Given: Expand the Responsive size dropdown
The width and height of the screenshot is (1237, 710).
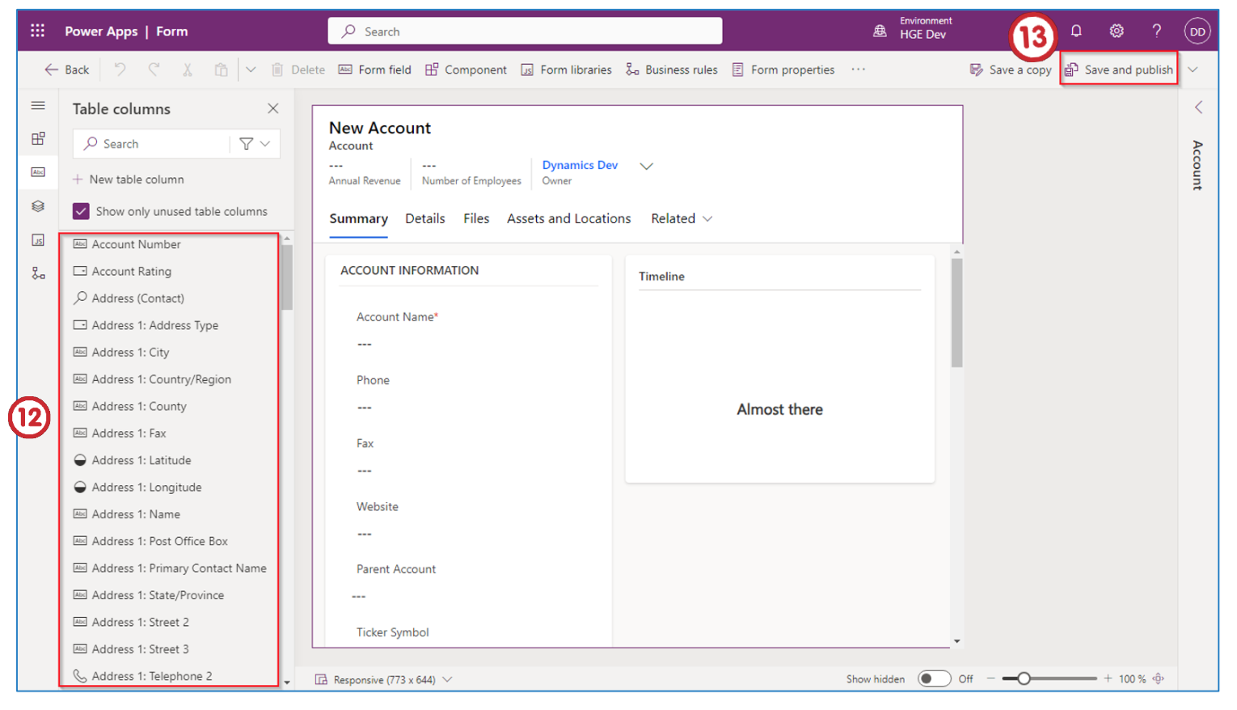Looking at the screenshot, I should click(x=447, y=680).
